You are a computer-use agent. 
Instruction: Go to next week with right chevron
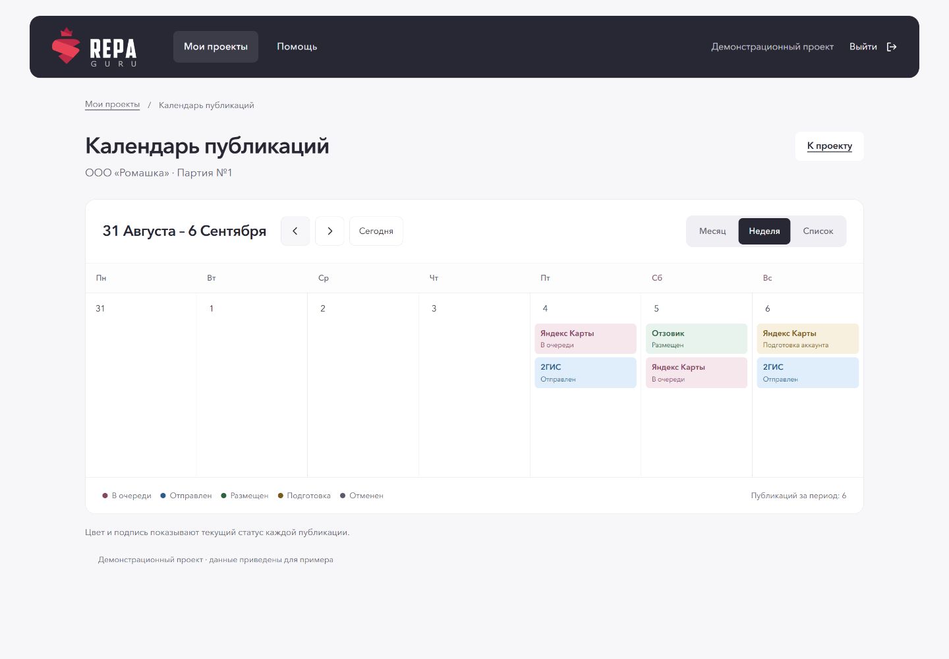coord(330,231)
